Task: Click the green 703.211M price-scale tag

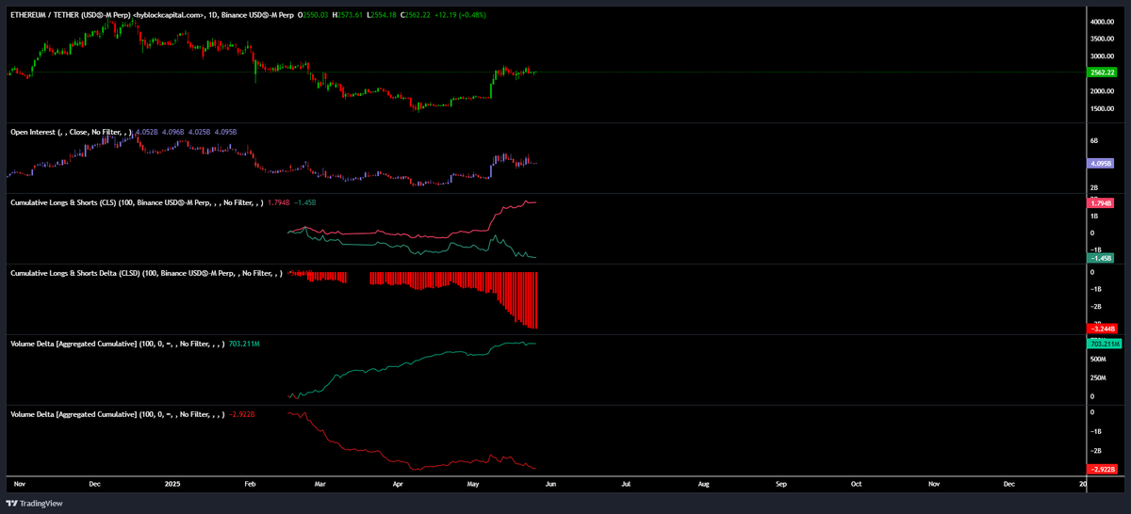Action: pos(1103,344)
